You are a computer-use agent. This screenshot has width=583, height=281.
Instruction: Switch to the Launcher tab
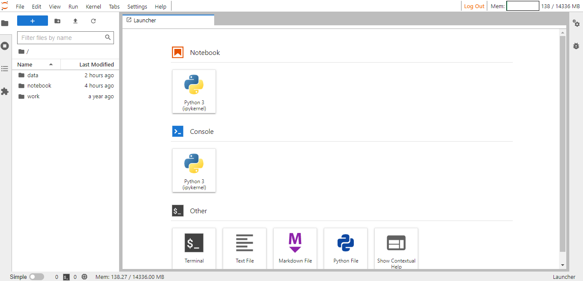click(x=146, y=20)
